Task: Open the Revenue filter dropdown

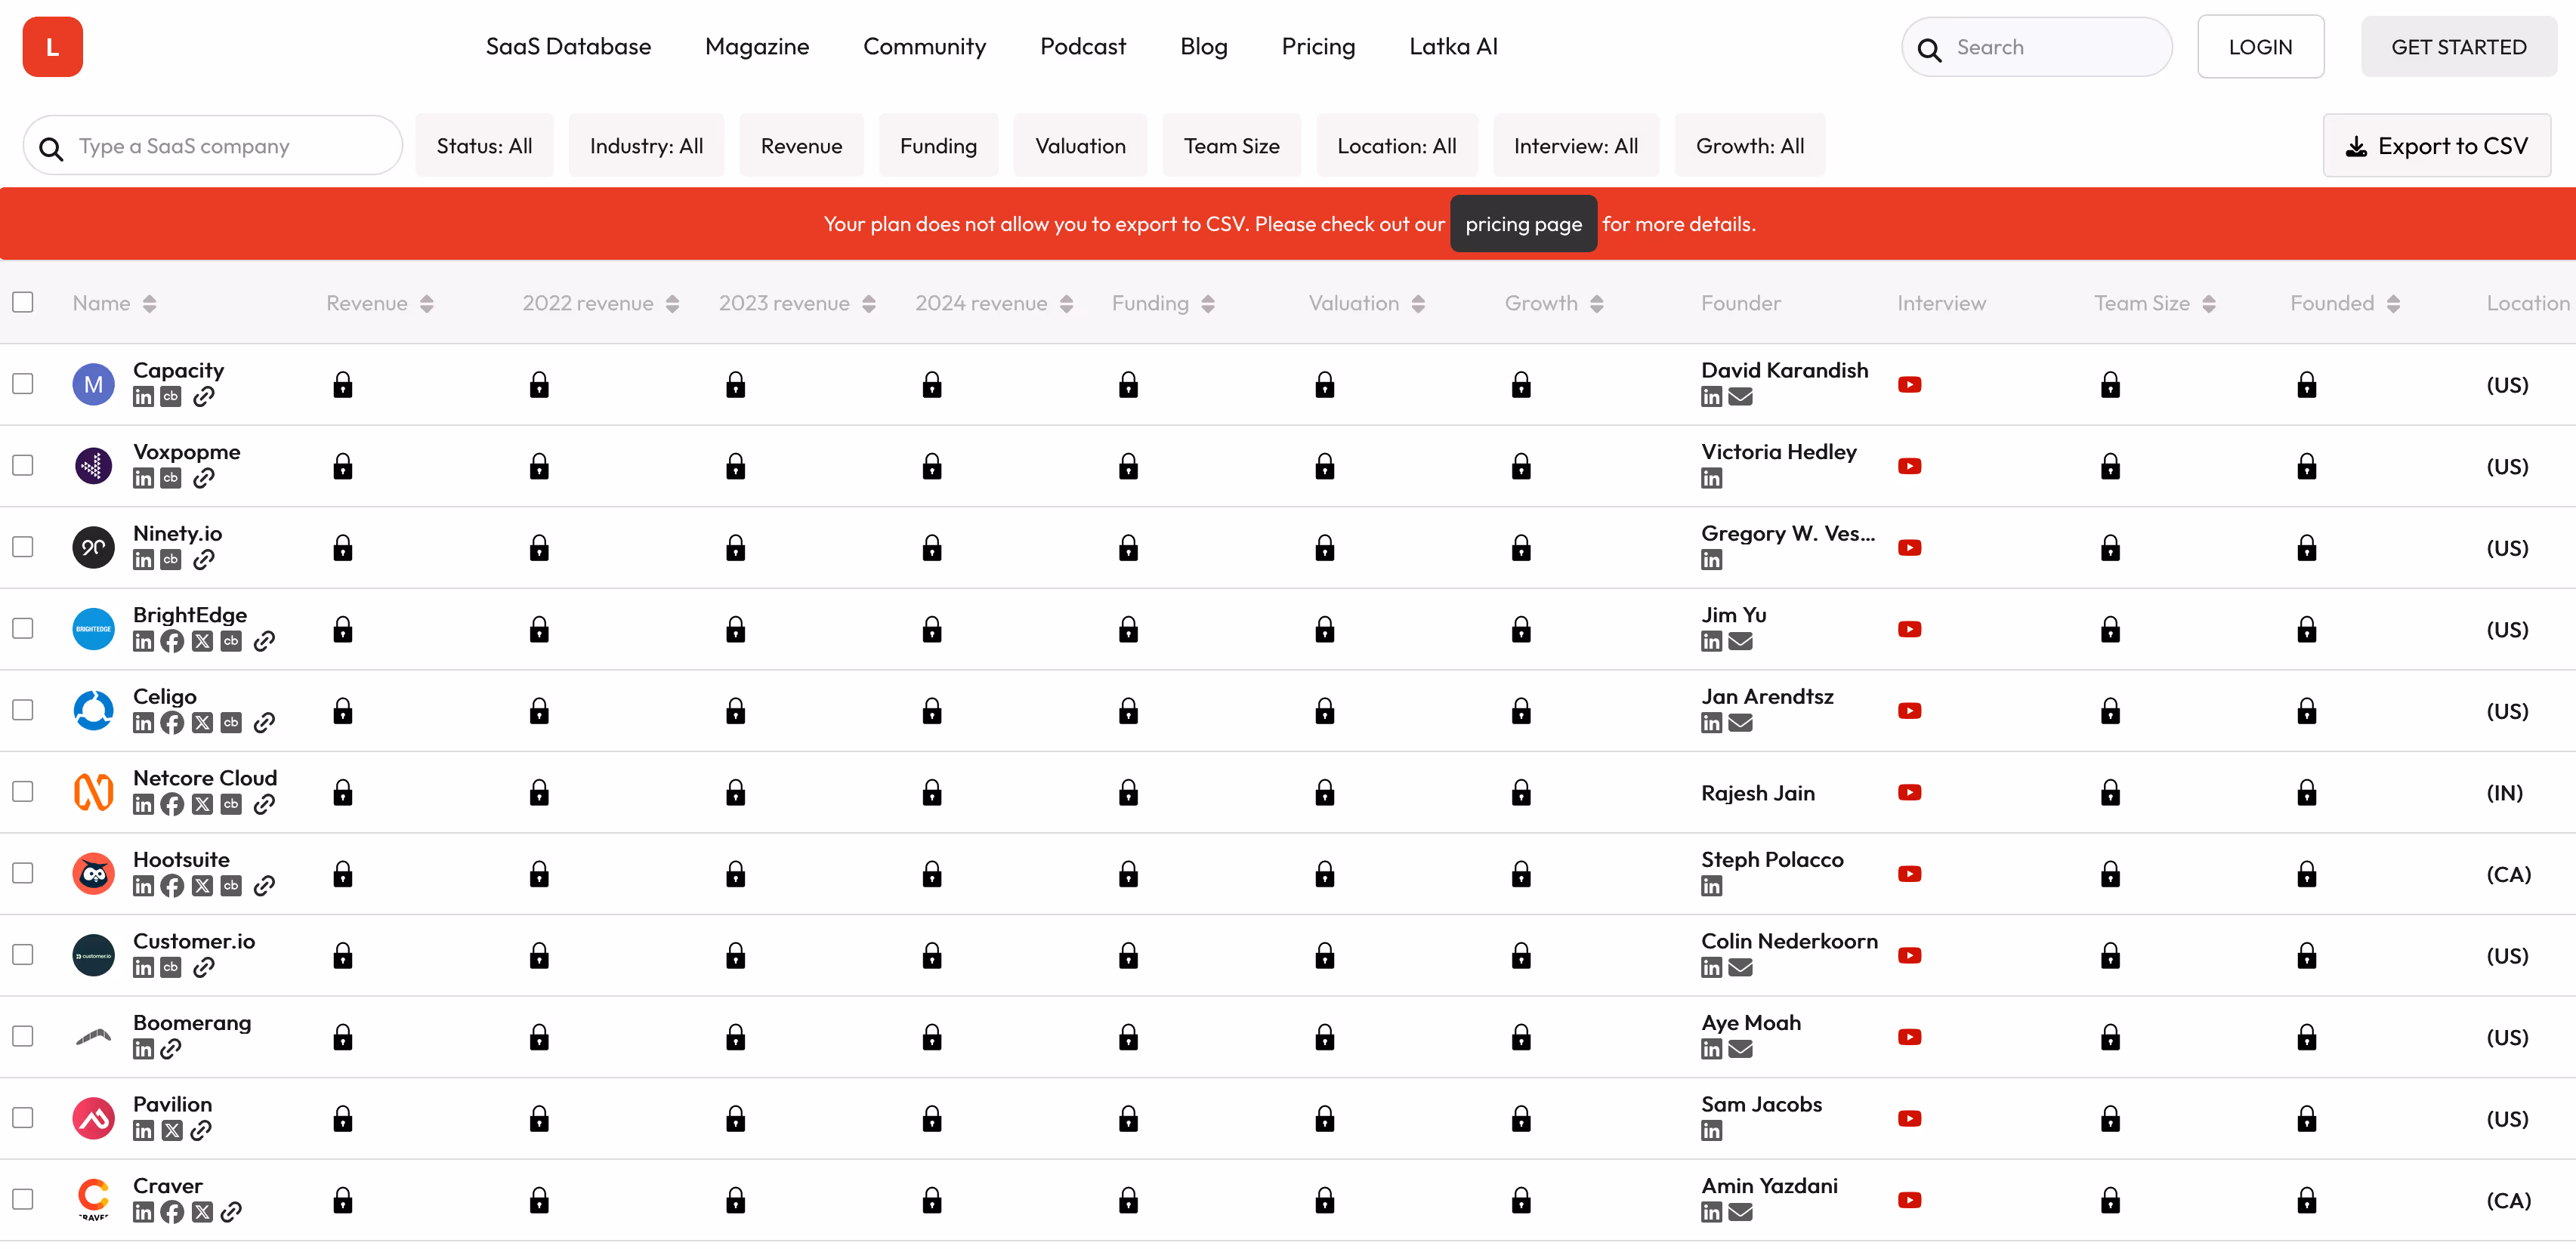Action: 801,146
